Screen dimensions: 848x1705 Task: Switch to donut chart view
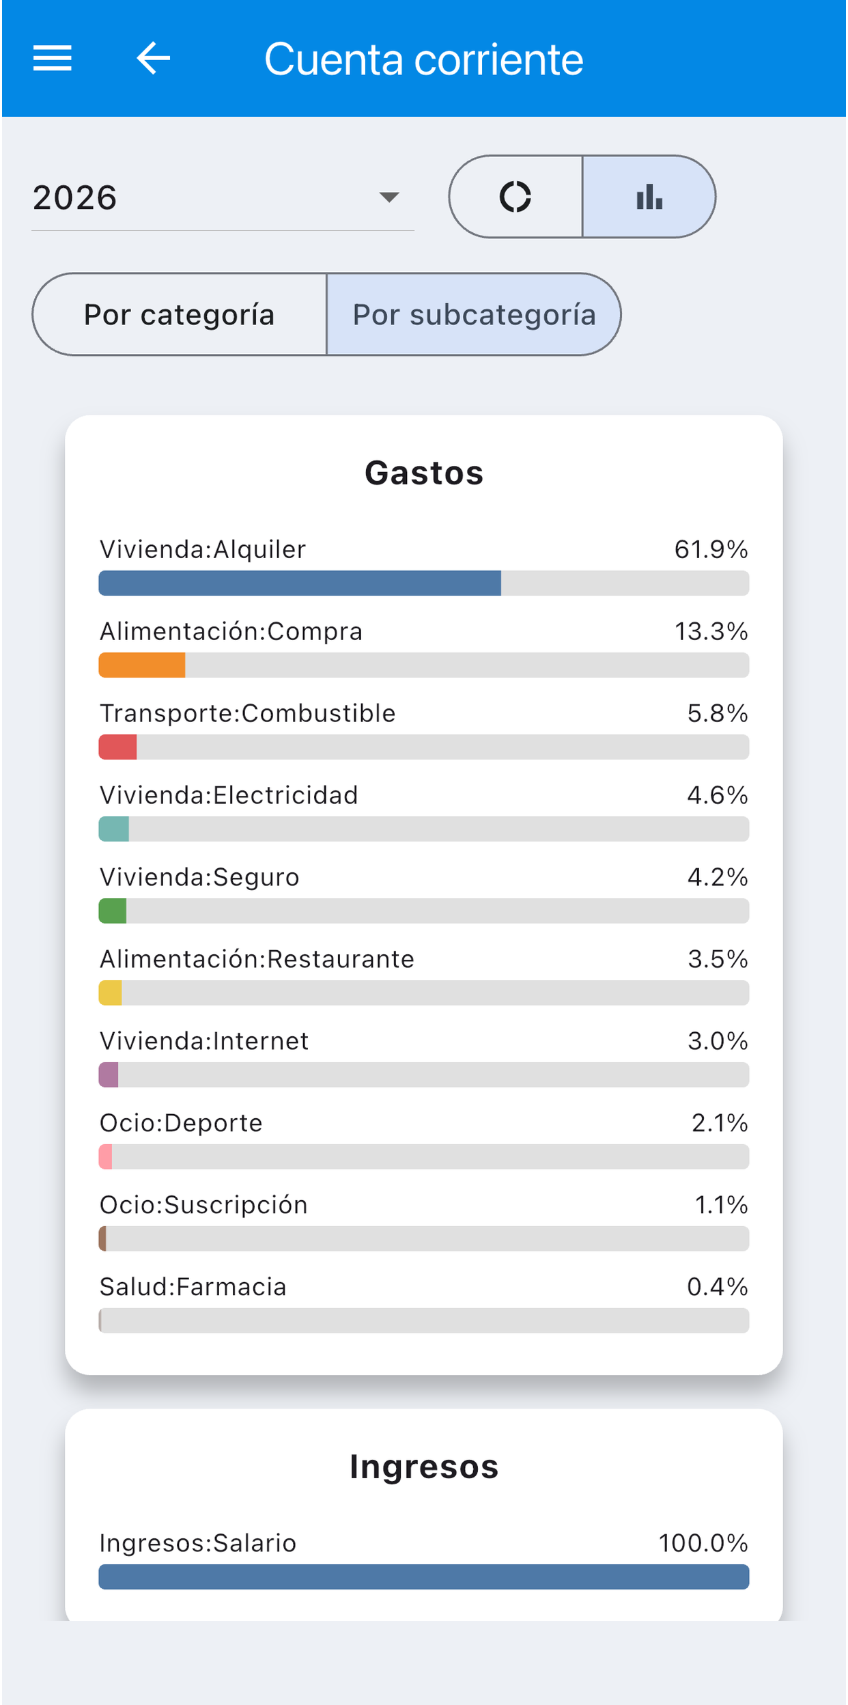(515, 197)
